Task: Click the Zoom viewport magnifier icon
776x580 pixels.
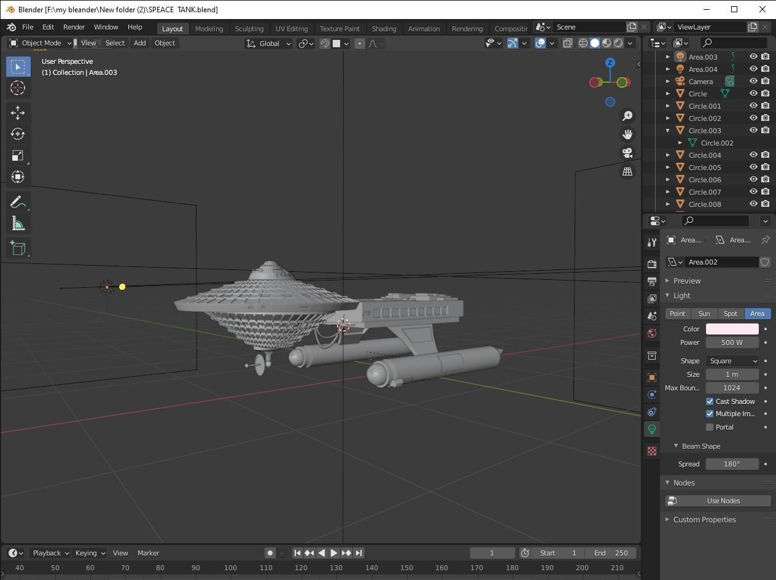Action: (627, 116)
